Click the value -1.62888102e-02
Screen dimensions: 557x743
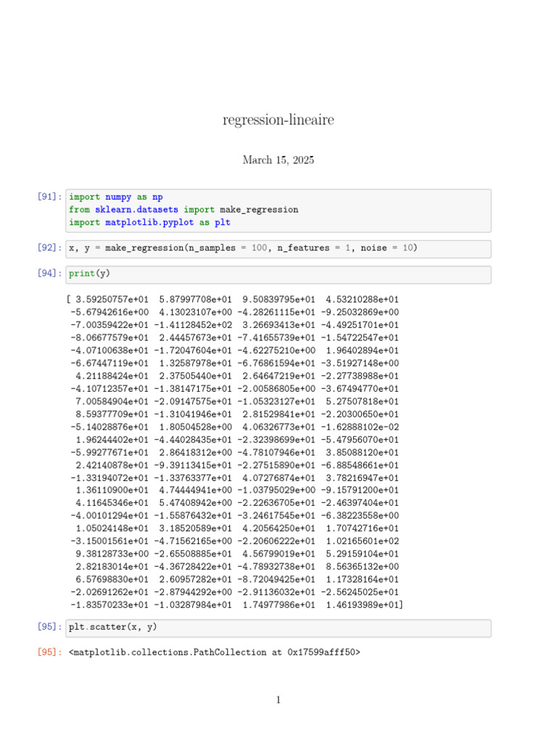(x=360, y=427)
